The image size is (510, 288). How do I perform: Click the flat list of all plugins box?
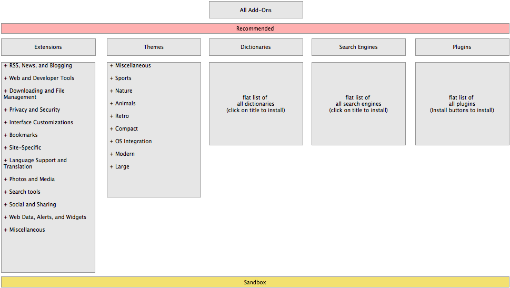(x=462, y=104)
